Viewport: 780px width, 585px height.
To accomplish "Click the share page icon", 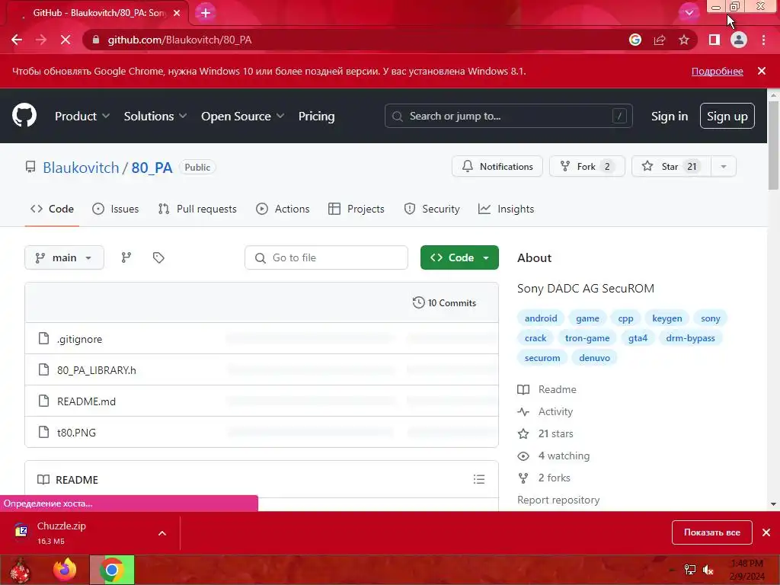I will click(660, 40).
